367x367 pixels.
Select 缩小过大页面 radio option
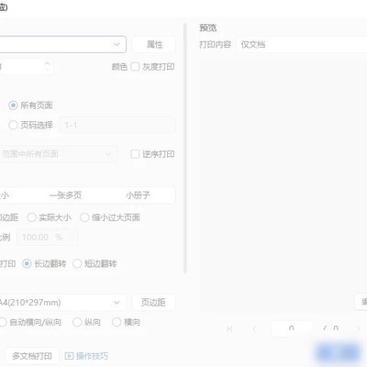pos(84,217)
